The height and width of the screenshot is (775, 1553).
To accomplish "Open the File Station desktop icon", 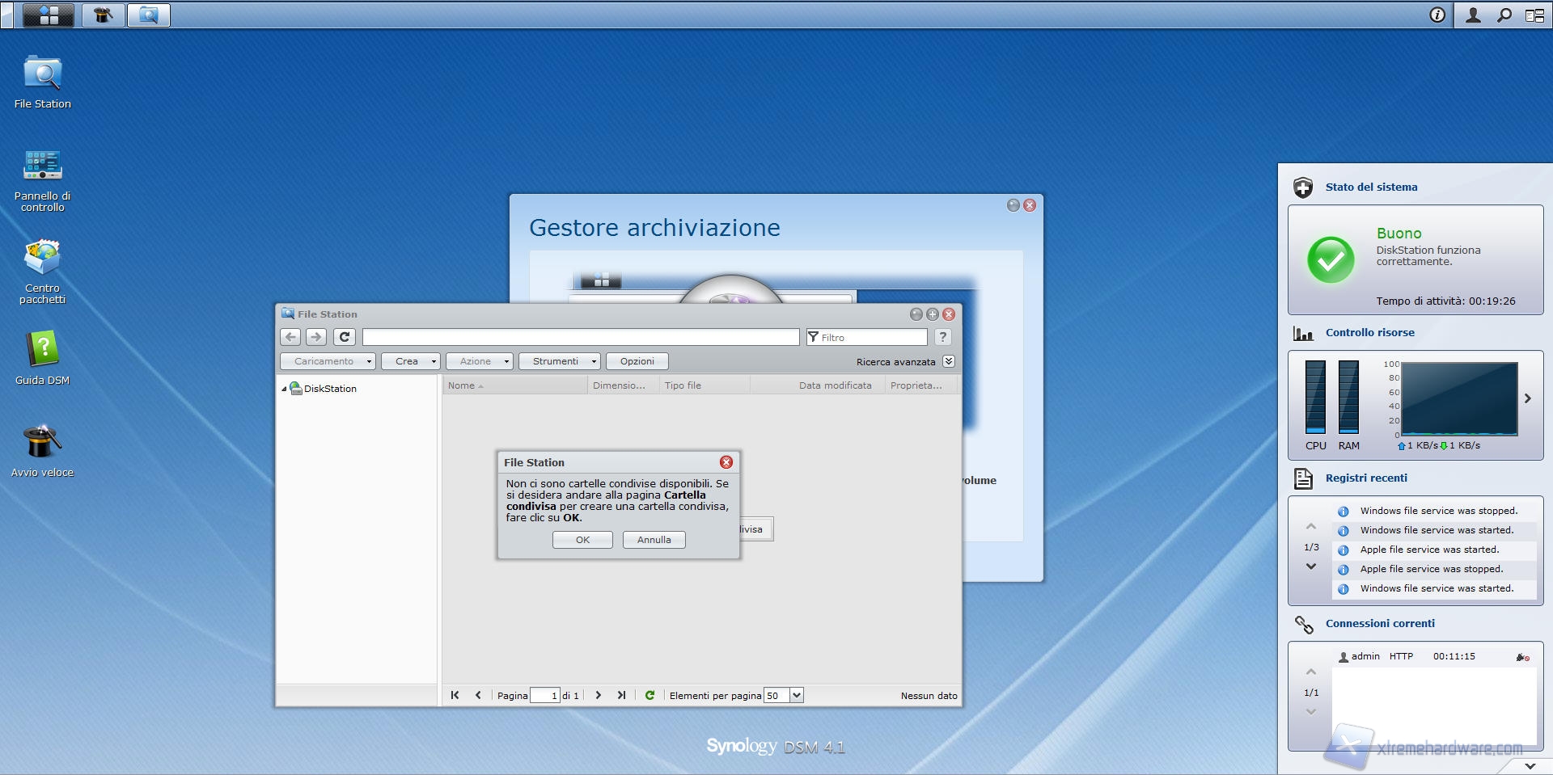I will pyautogui.click(x=42, y=75).
